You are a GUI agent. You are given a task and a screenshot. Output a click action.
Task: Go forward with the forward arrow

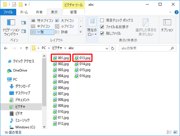coord(14,48)
